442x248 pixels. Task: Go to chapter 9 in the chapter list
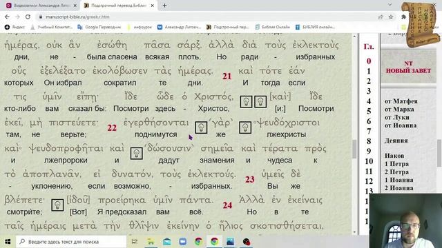369,151
